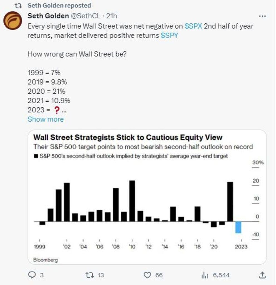Click the small repost icon above tweet
Screen dimensions: 276x285
(x=18, y=6)
